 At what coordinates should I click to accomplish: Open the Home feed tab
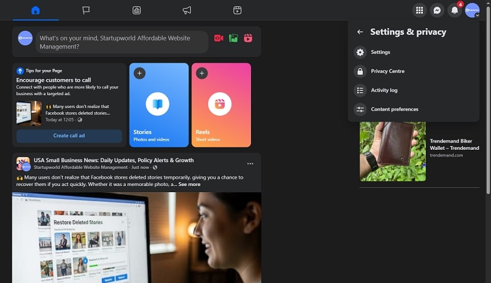click(x=36, y=10)
